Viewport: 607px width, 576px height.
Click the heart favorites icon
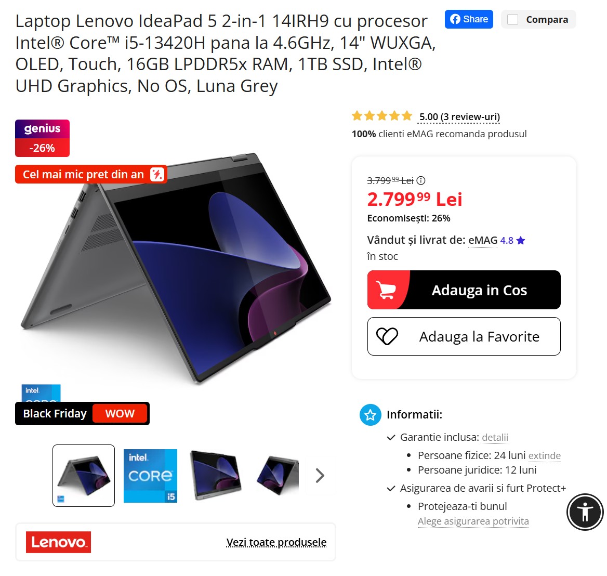click(x=387, y=336)
